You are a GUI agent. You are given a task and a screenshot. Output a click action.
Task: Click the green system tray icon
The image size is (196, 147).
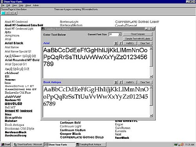click(176, 145)
